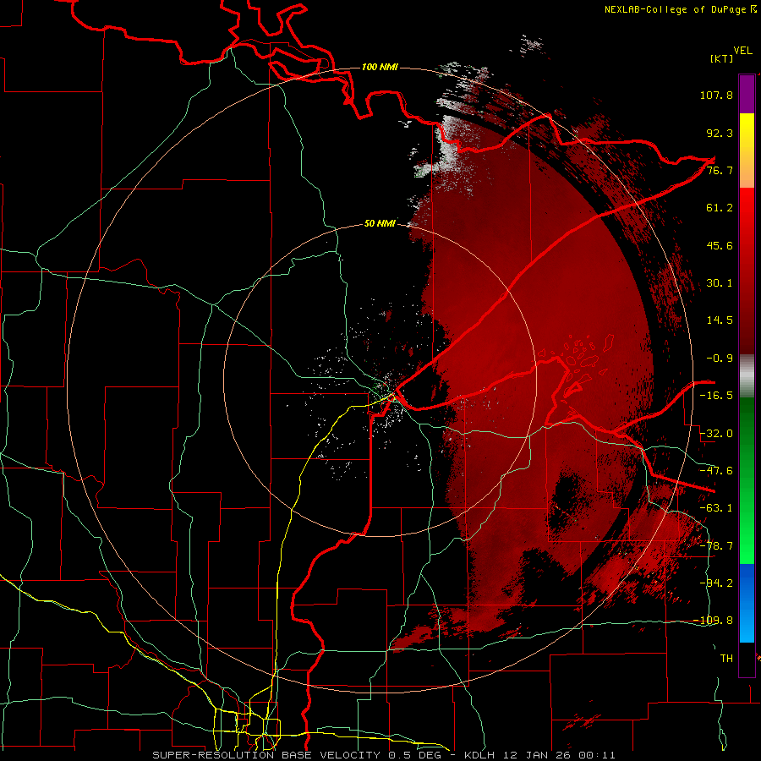This screenshot has width=761, height=761.
Task: Click the 92.3 legend value
Action: (x=720, y=133)
